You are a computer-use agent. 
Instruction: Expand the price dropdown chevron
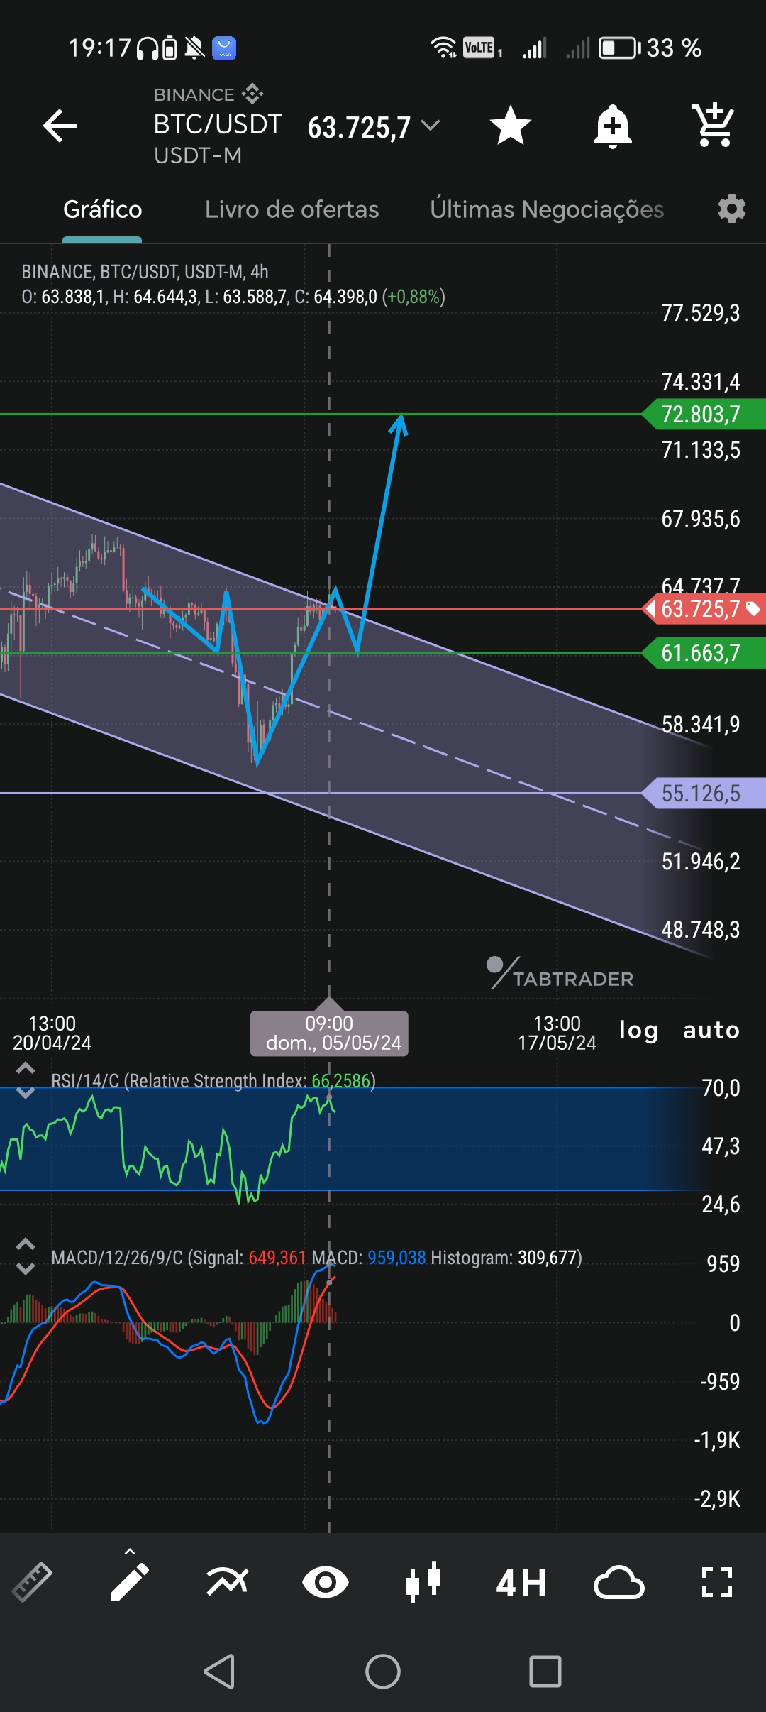tap(431, 126)
